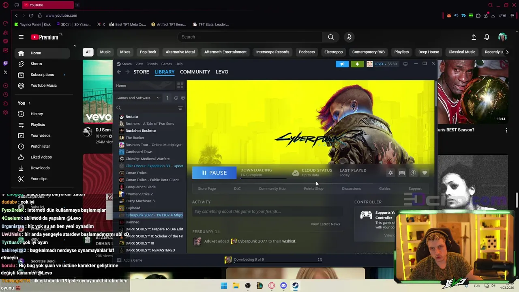This screenshot has height=292, width=519.
Task: Open Steam notifications green bell
Action: tap(357, 64)
